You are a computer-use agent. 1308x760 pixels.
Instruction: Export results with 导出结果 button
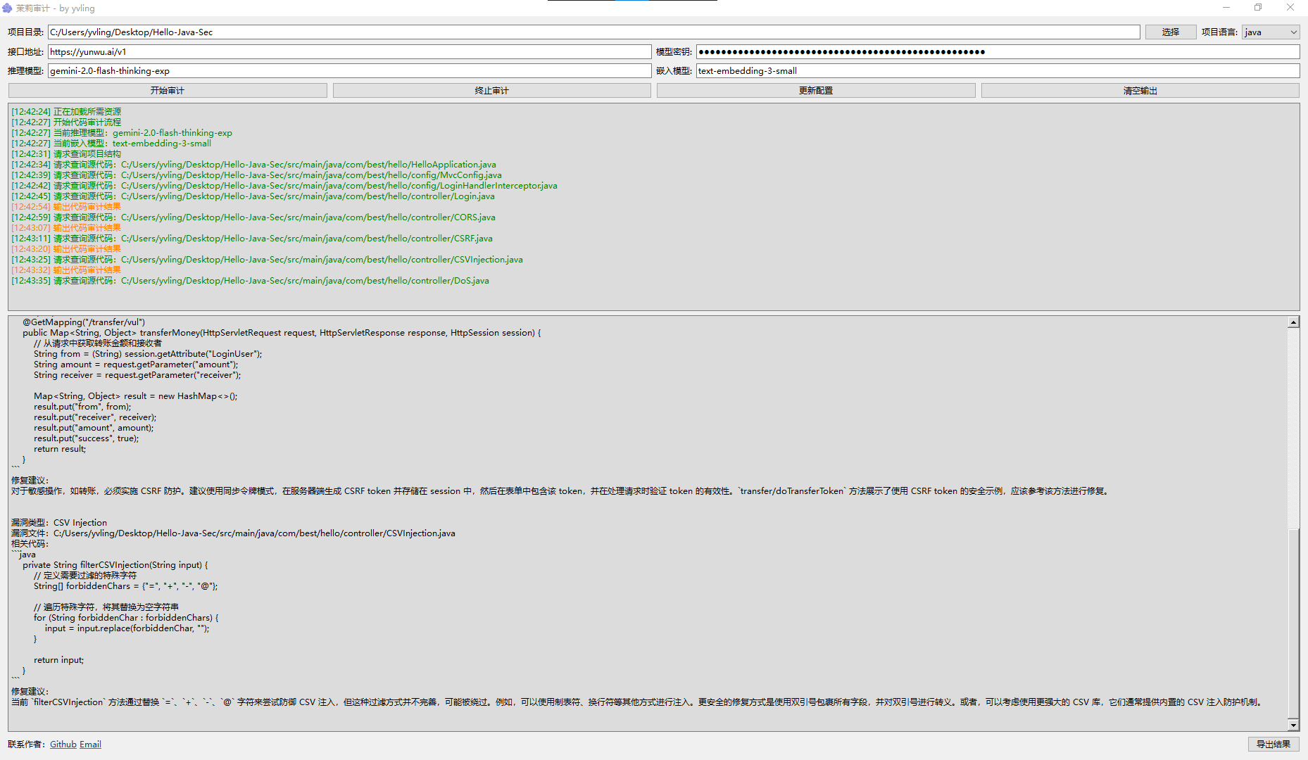coord(1274,745)
